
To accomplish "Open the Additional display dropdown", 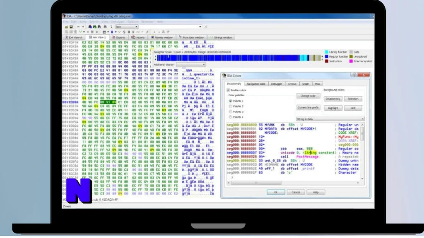I will pyautogui.click(x=190, y=64).
